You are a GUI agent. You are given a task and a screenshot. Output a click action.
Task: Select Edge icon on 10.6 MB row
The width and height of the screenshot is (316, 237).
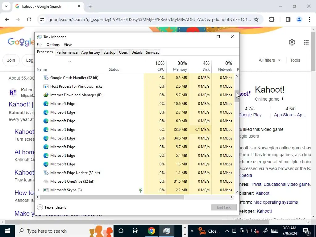tap(46, 104)
